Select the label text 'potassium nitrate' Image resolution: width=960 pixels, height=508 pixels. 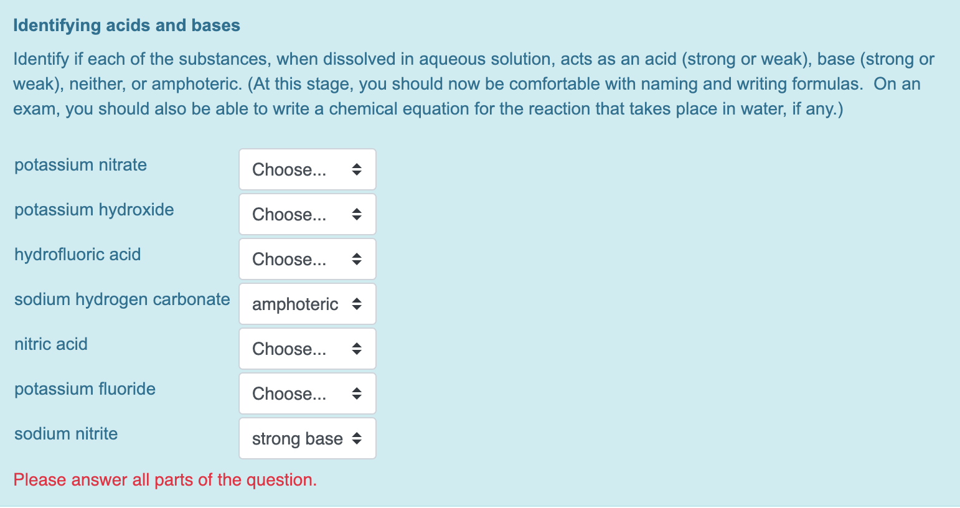coord(80,165)
